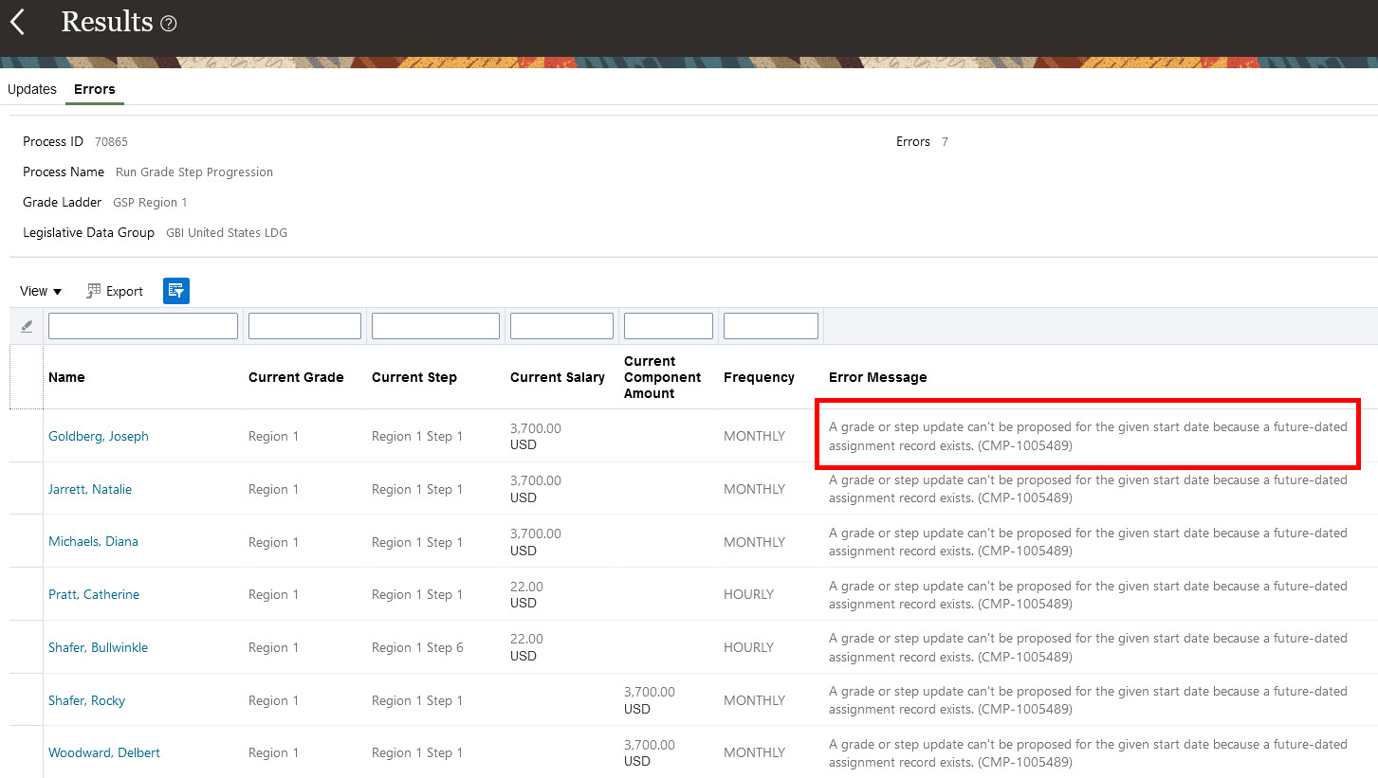Click GBI United States LDG value

(x=227, y=232)
